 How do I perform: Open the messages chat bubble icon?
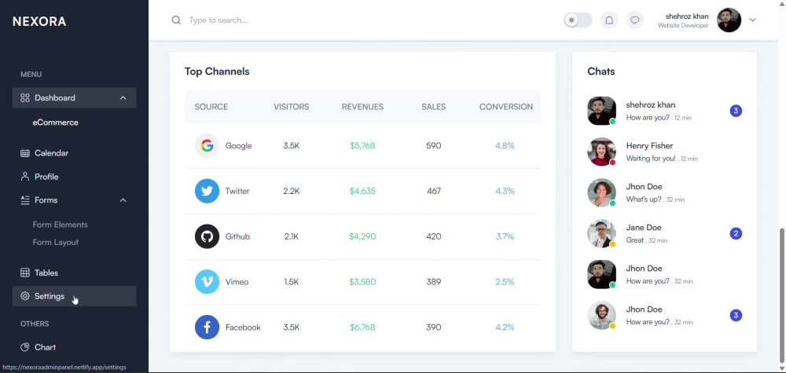pyautogui.click(x=634, y=20)
